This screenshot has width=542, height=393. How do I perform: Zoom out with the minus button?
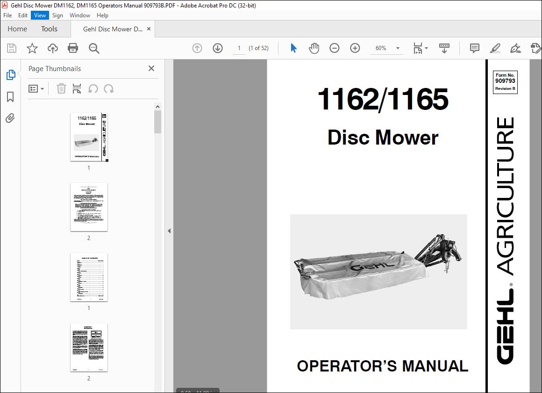334,48
